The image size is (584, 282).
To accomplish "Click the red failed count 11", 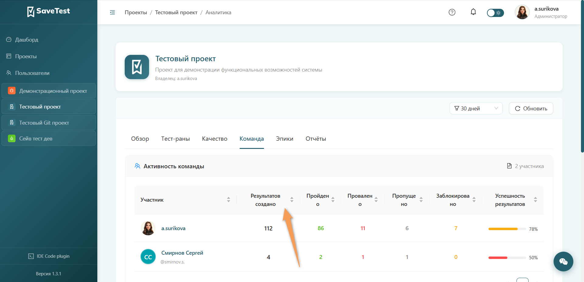I will pyautogui.click(x=363, y=228).
